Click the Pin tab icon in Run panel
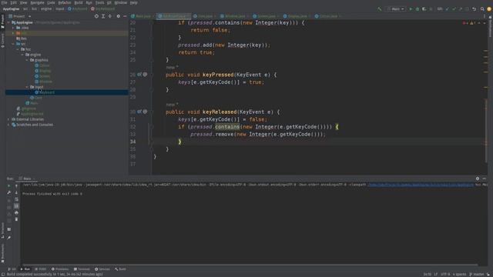Image resolution: width=493 pixels, height=277 pixels. tap(9, 238)
